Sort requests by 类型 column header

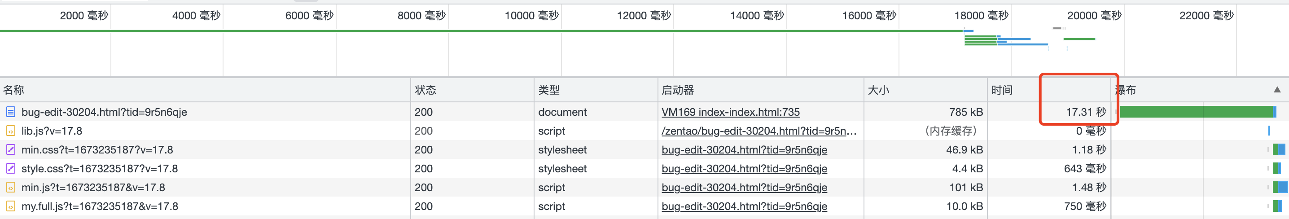tap(549, 90)
